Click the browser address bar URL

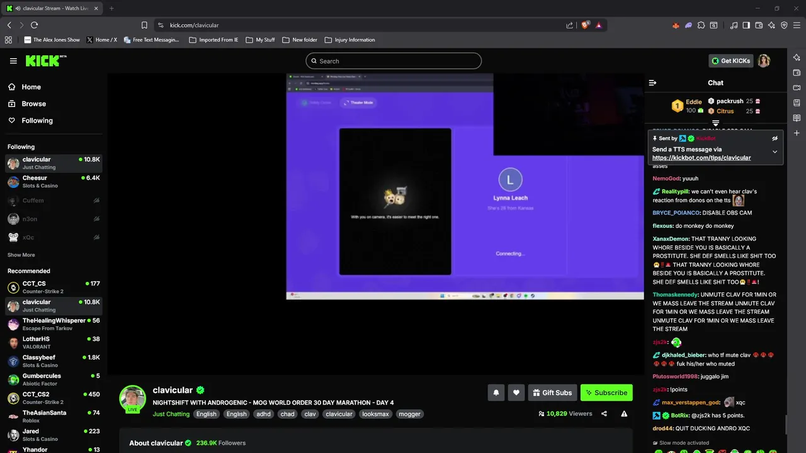194,25
